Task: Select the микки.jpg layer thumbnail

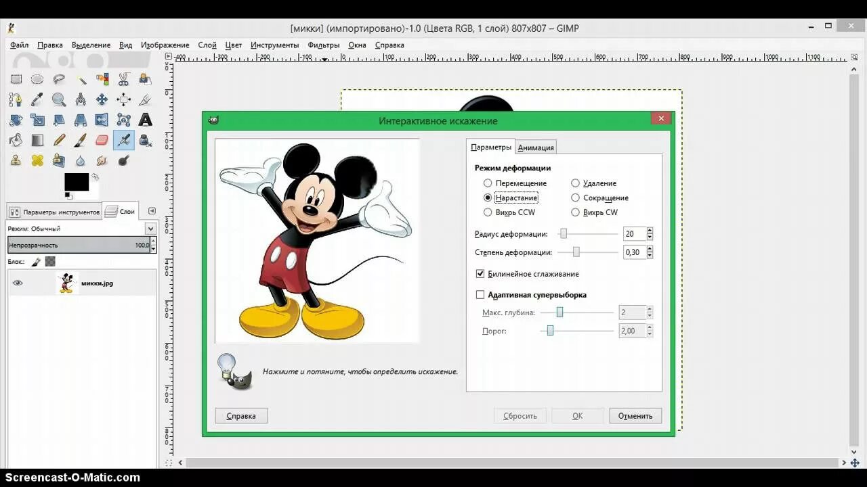Action: [x=66, y=283]
